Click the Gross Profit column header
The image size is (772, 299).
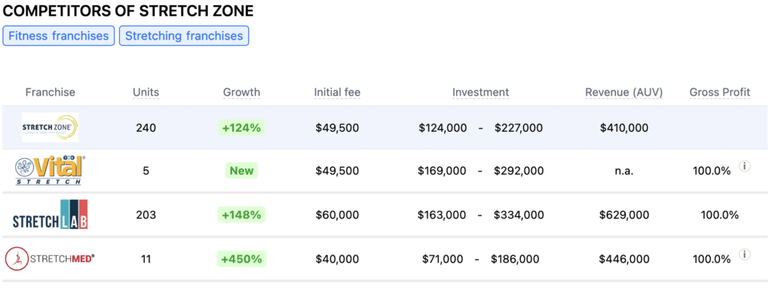point(720,93)
